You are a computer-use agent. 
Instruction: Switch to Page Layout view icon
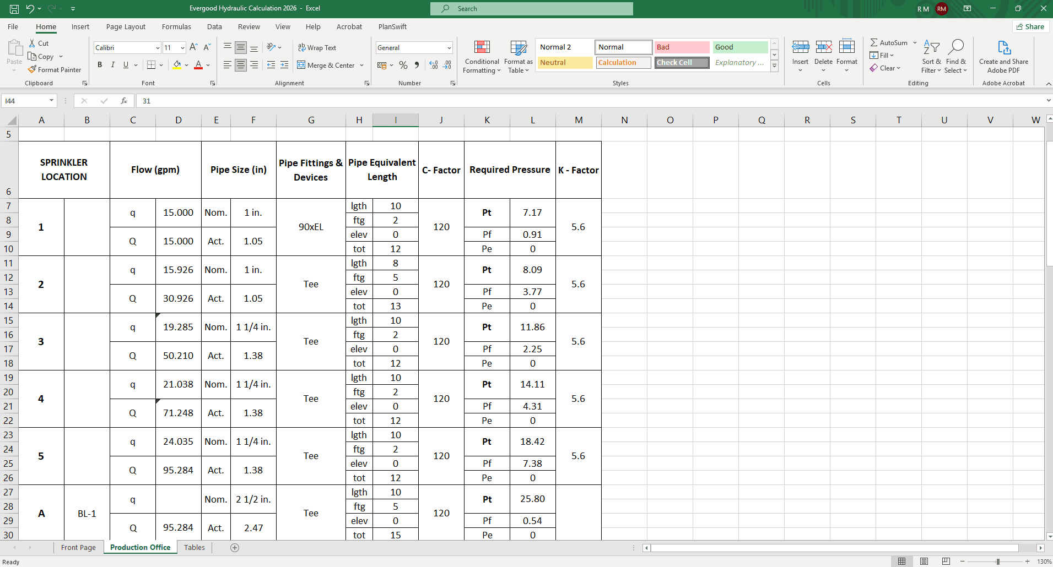pyautogui.click(x=924, y=561)
